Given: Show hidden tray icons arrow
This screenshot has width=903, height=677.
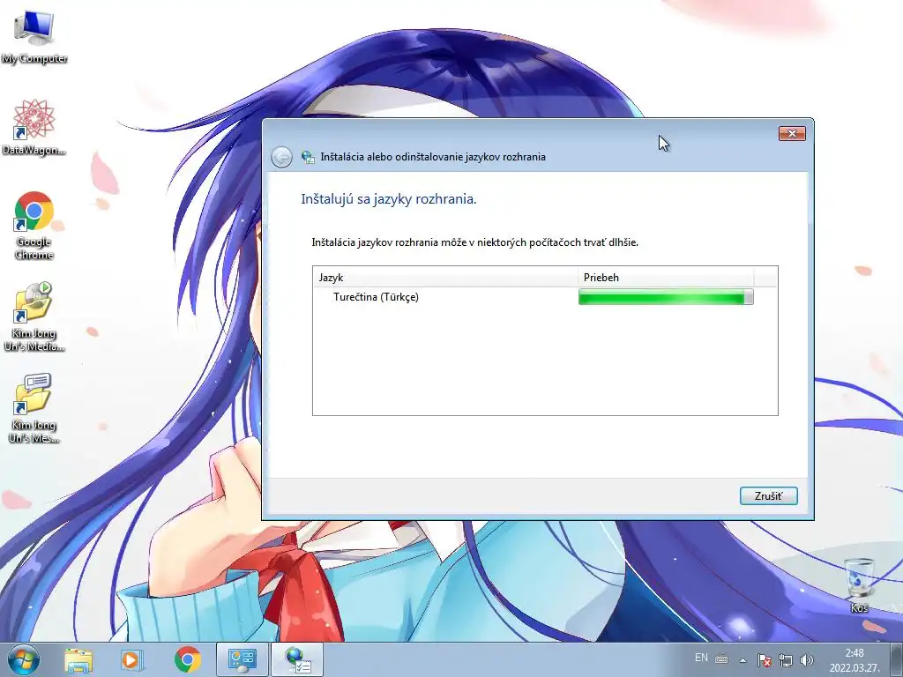Looking at the screenshot, I should point(743,660).
